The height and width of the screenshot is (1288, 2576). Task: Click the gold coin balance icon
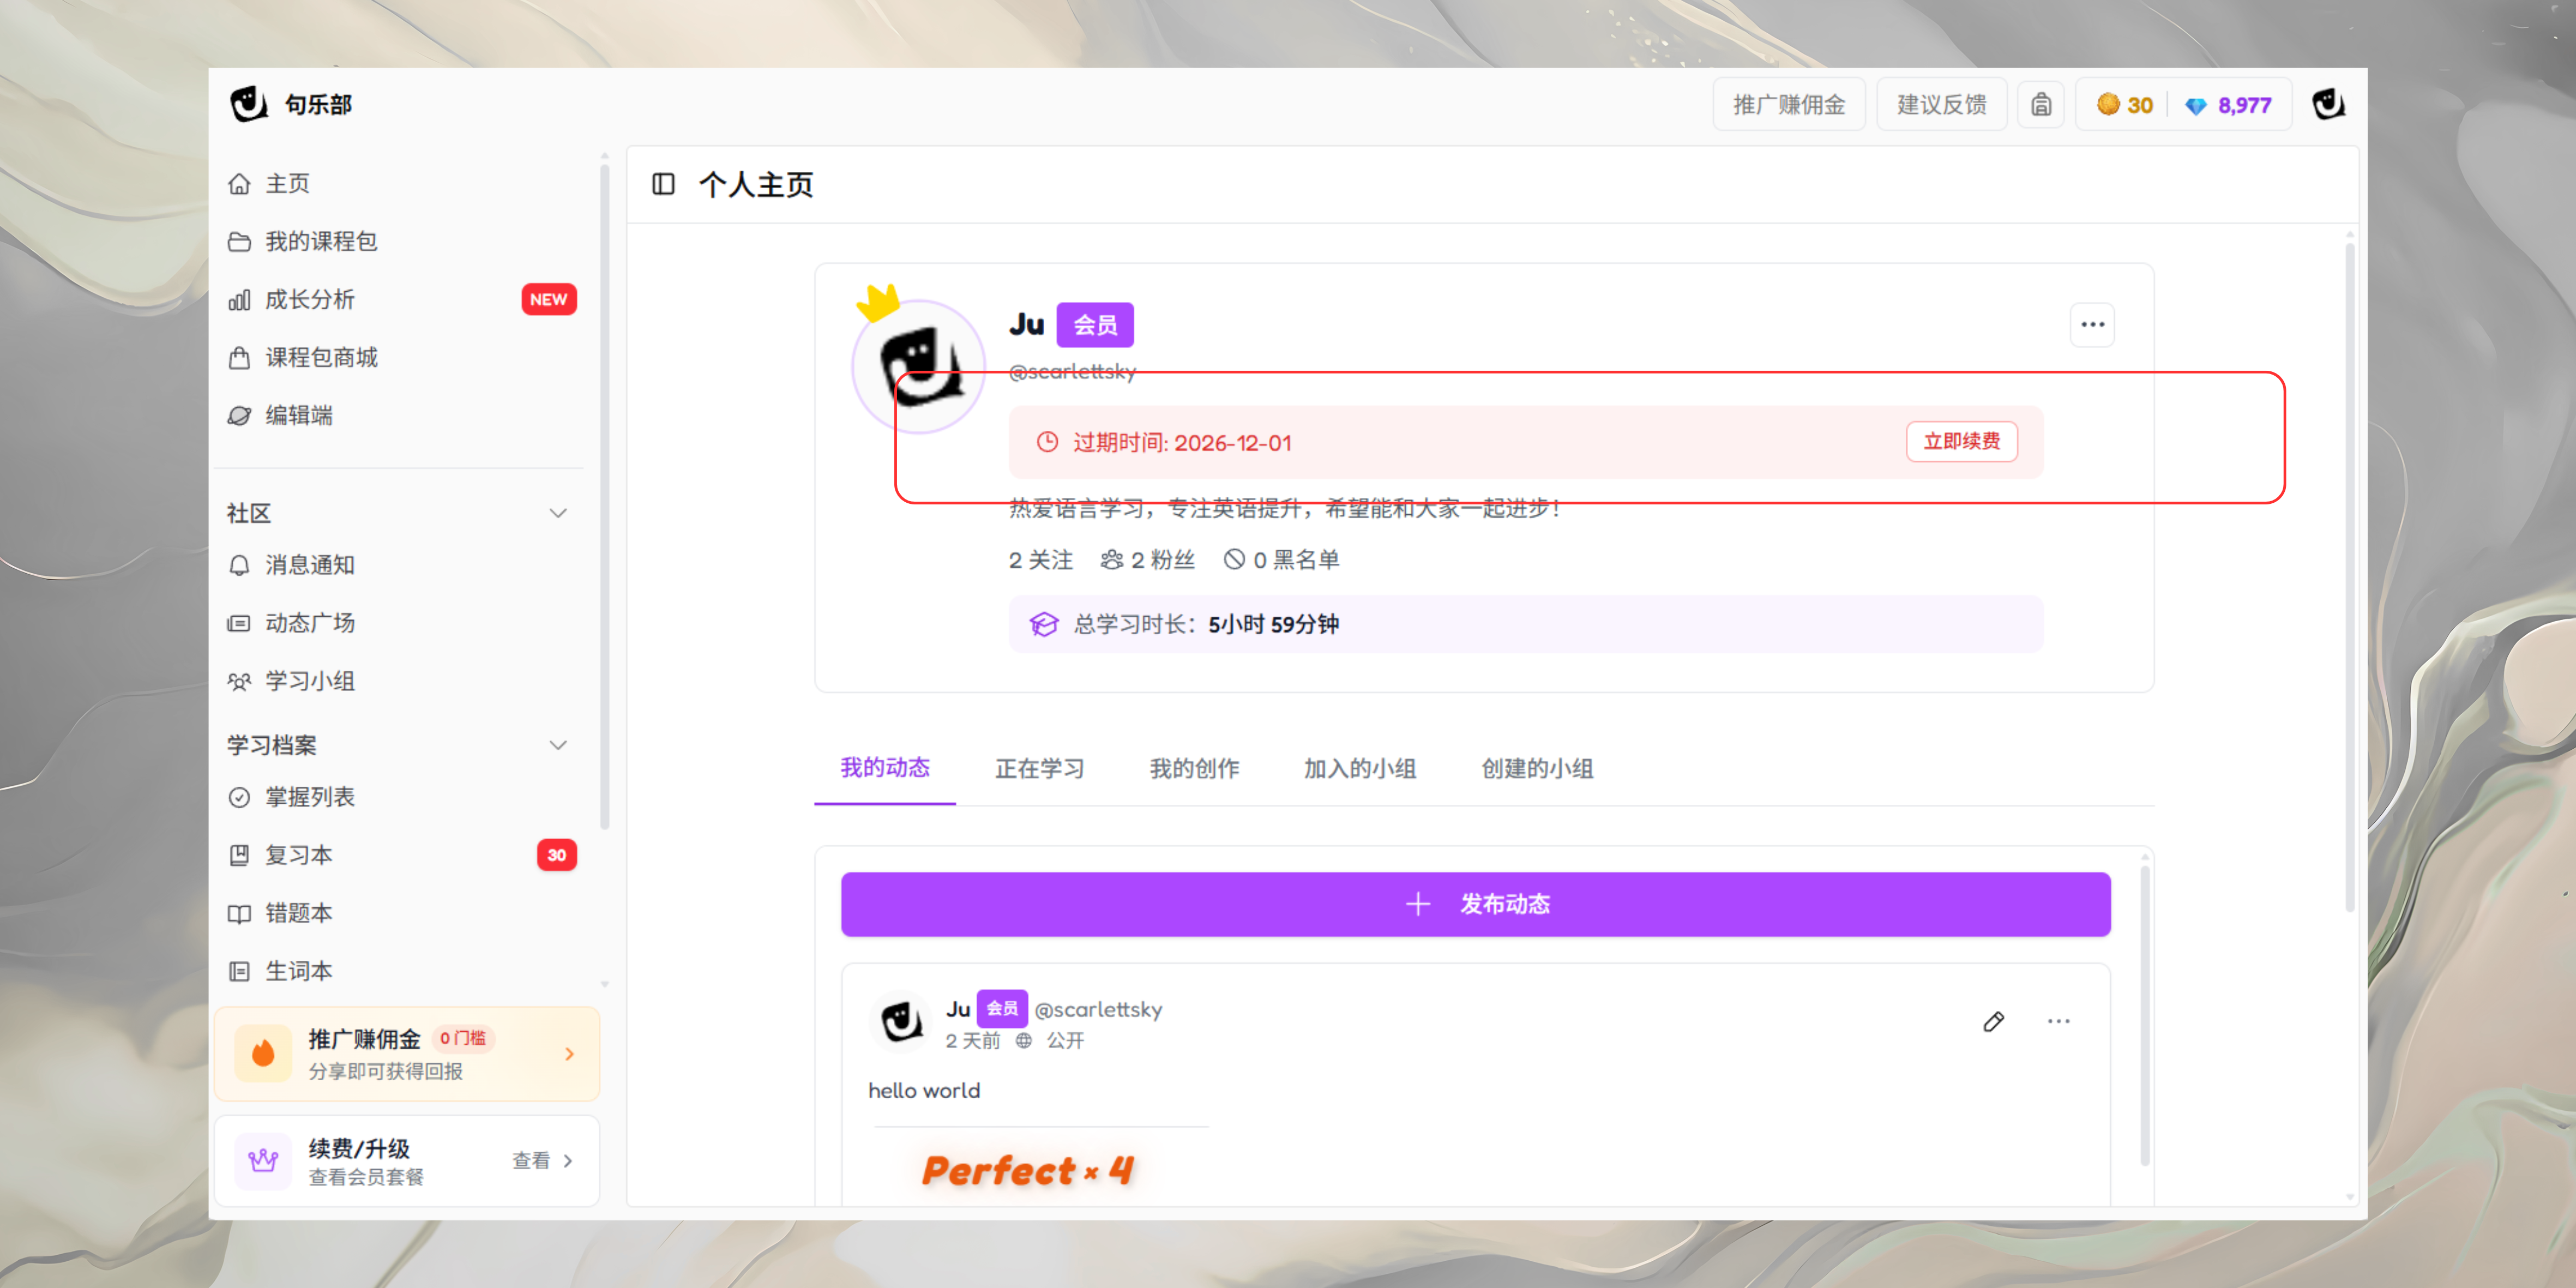point(2108,104)
